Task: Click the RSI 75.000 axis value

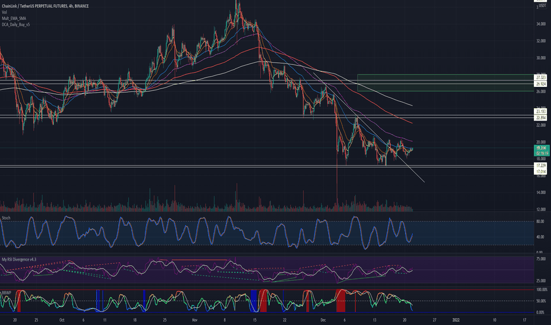Action: coord(541,259)
